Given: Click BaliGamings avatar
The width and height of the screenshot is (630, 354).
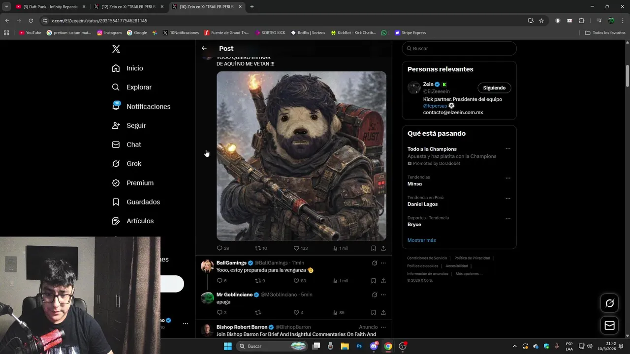Looking at the screenshot, I should click(x=207, y=266).
